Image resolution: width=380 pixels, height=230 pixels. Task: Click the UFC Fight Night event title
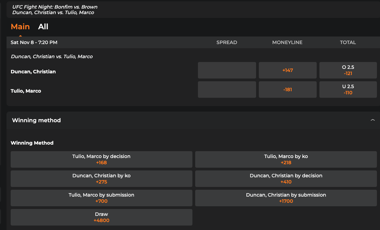click(x=55, y=7)
